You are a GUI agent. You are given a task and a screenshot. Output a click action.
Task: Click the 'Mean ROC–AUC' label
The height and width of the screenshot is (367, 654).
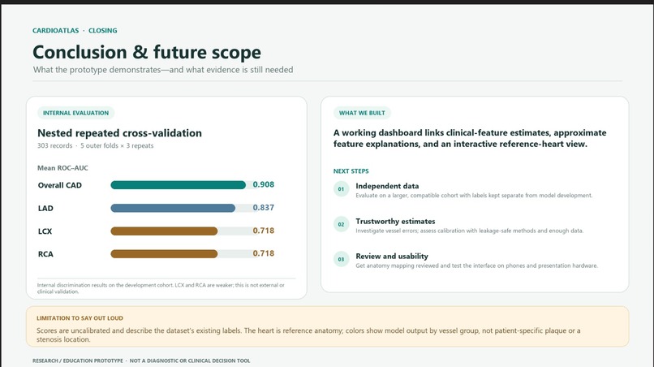tap(62, 168)
